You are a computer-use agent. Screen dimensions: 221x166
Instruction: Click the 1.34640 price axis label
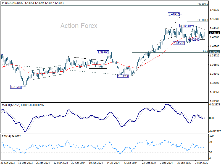click(x=214, y=74)
